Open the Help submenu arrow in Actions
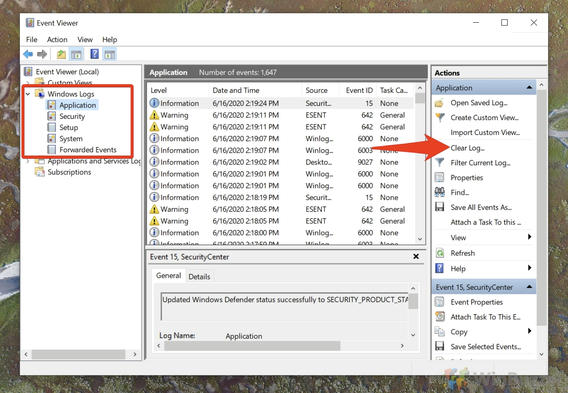Screen dimensions: 568x393 (x=530, y=268)
